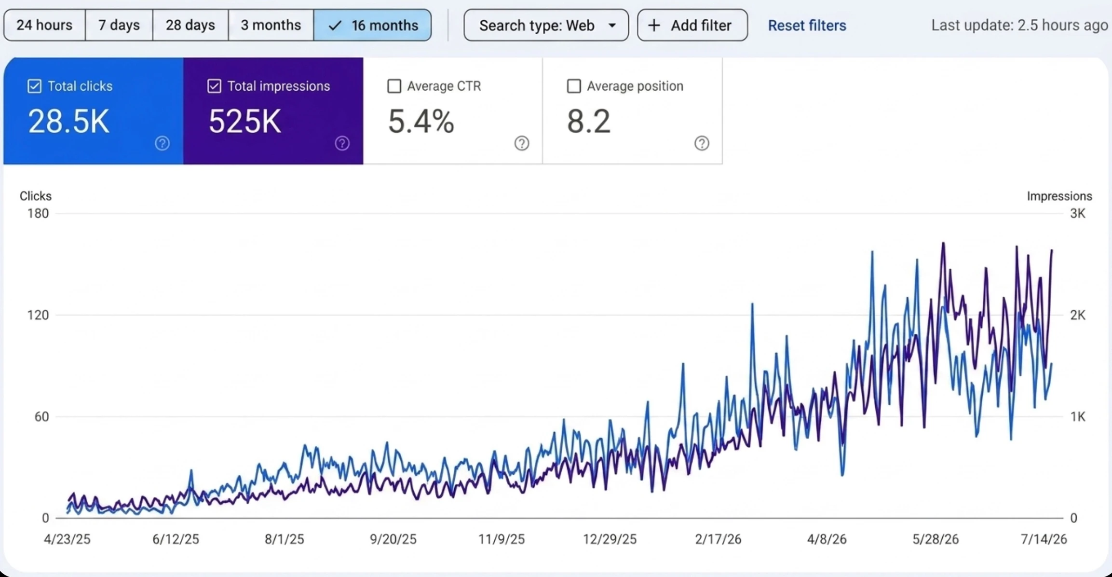The width and height of the screenshot is (1112, 577).
Task: Click the Impressions axis title
Action: [1059, 196]
